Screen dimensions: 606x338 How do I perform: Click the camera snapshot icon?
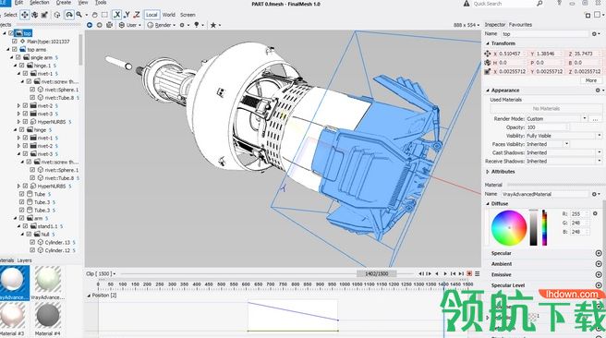[x=109, y=25]
